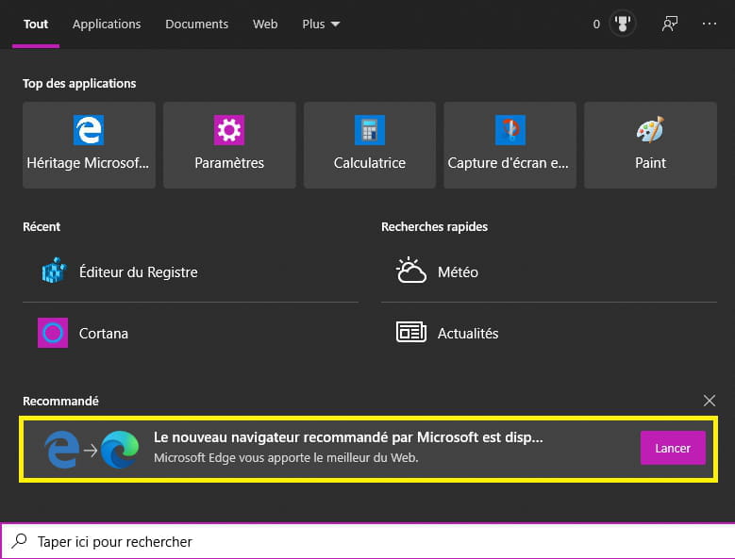735x559 pixels.
Task: Open Héritage Microsoft Edge legacy app tile
Action: [89, 145]
